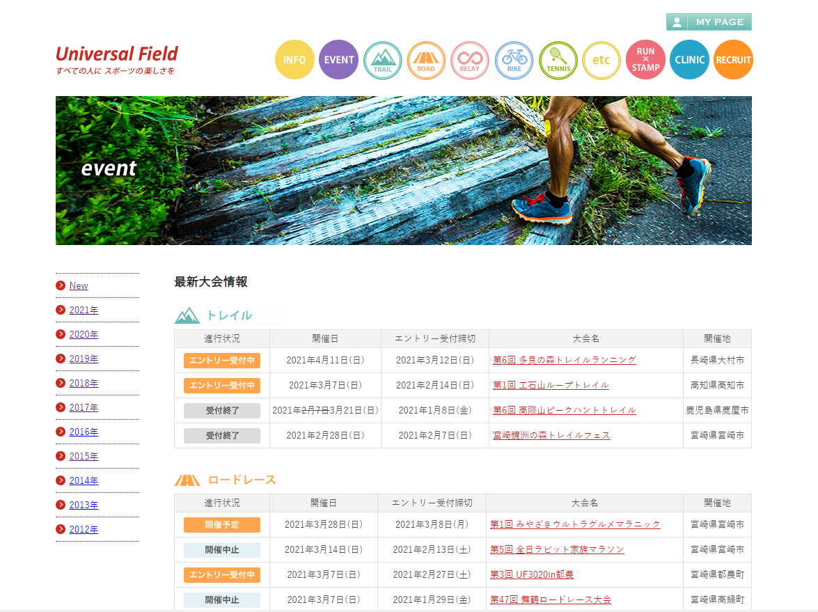The image size is (818, 612).
Task: Open the 2015年 archive link
Action: tap(84, 456)
